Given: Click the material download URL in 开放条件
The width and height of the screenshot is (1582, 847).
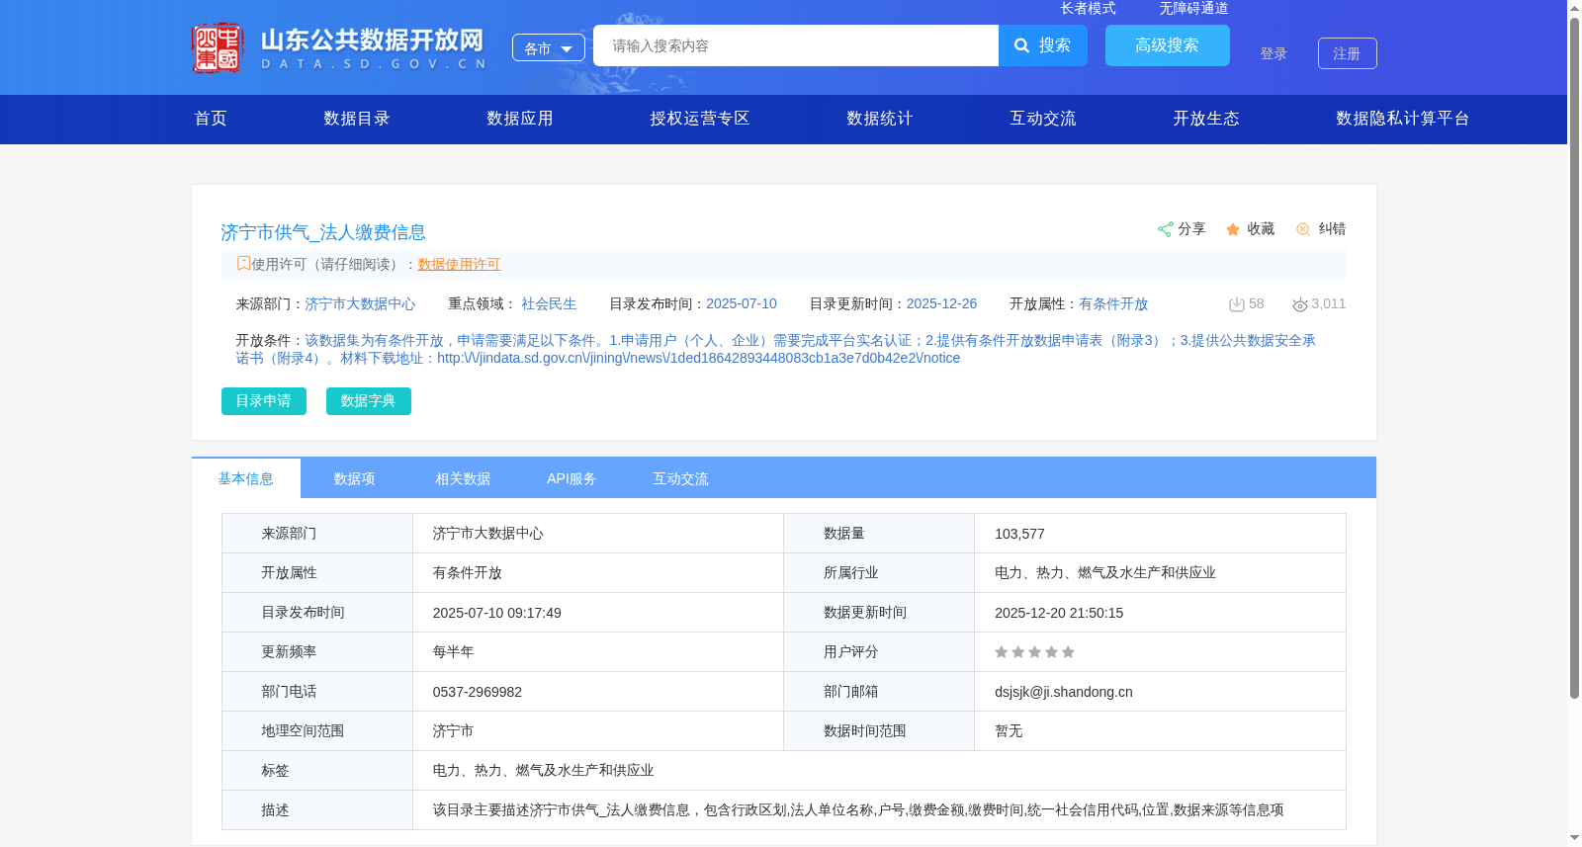Looking at the screenshot, I should (x=699, y=358).
